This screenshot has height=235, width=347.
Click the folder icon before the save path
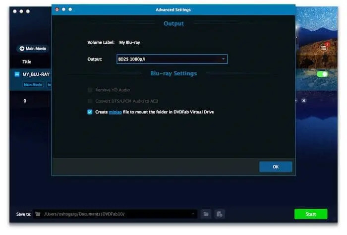(38, 214)
